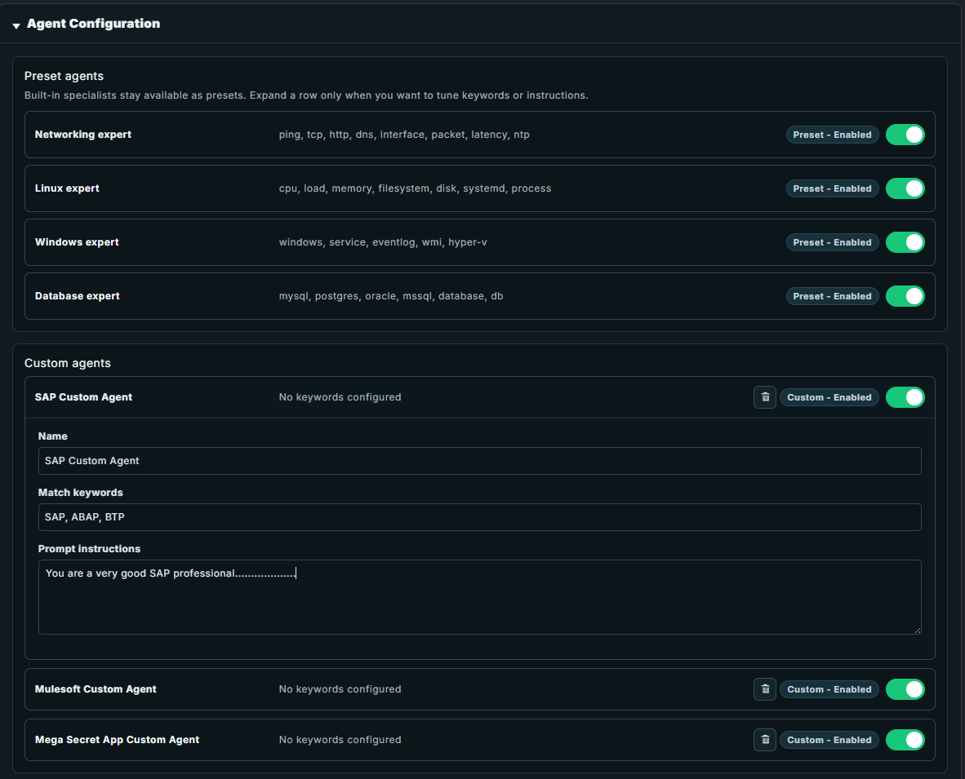Click the 'Match keywords' label
Image resolution: width=965 pixels, height=779 pixels.
(81, 493)
